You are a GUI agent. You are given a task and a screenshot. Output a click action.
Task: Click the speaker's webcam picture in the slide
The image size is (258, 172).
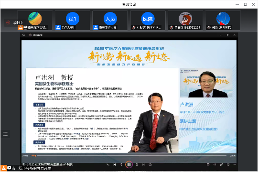pos(206,83)
